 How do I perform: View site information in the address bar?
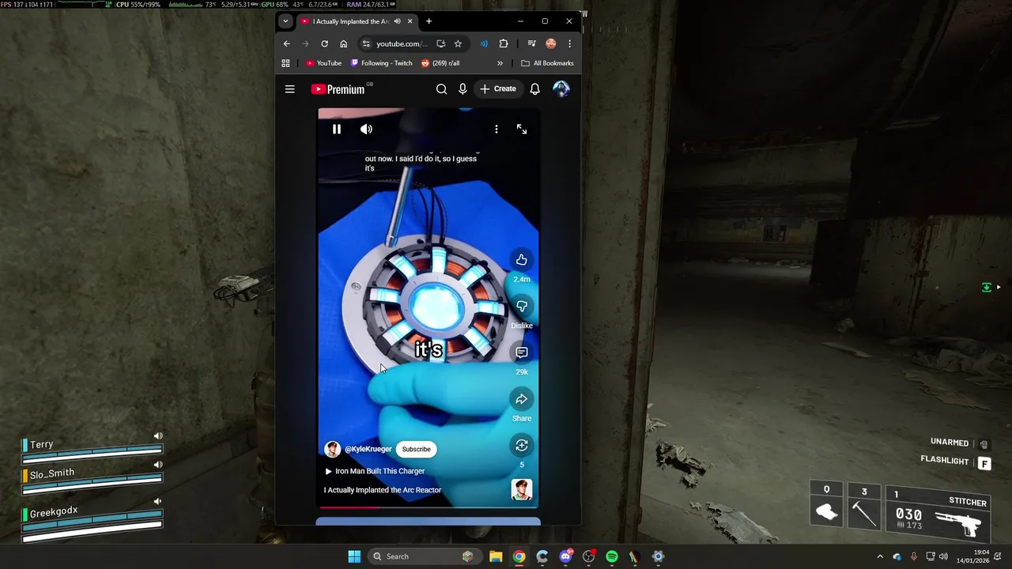pyautogui.click(x=365, y=43)
